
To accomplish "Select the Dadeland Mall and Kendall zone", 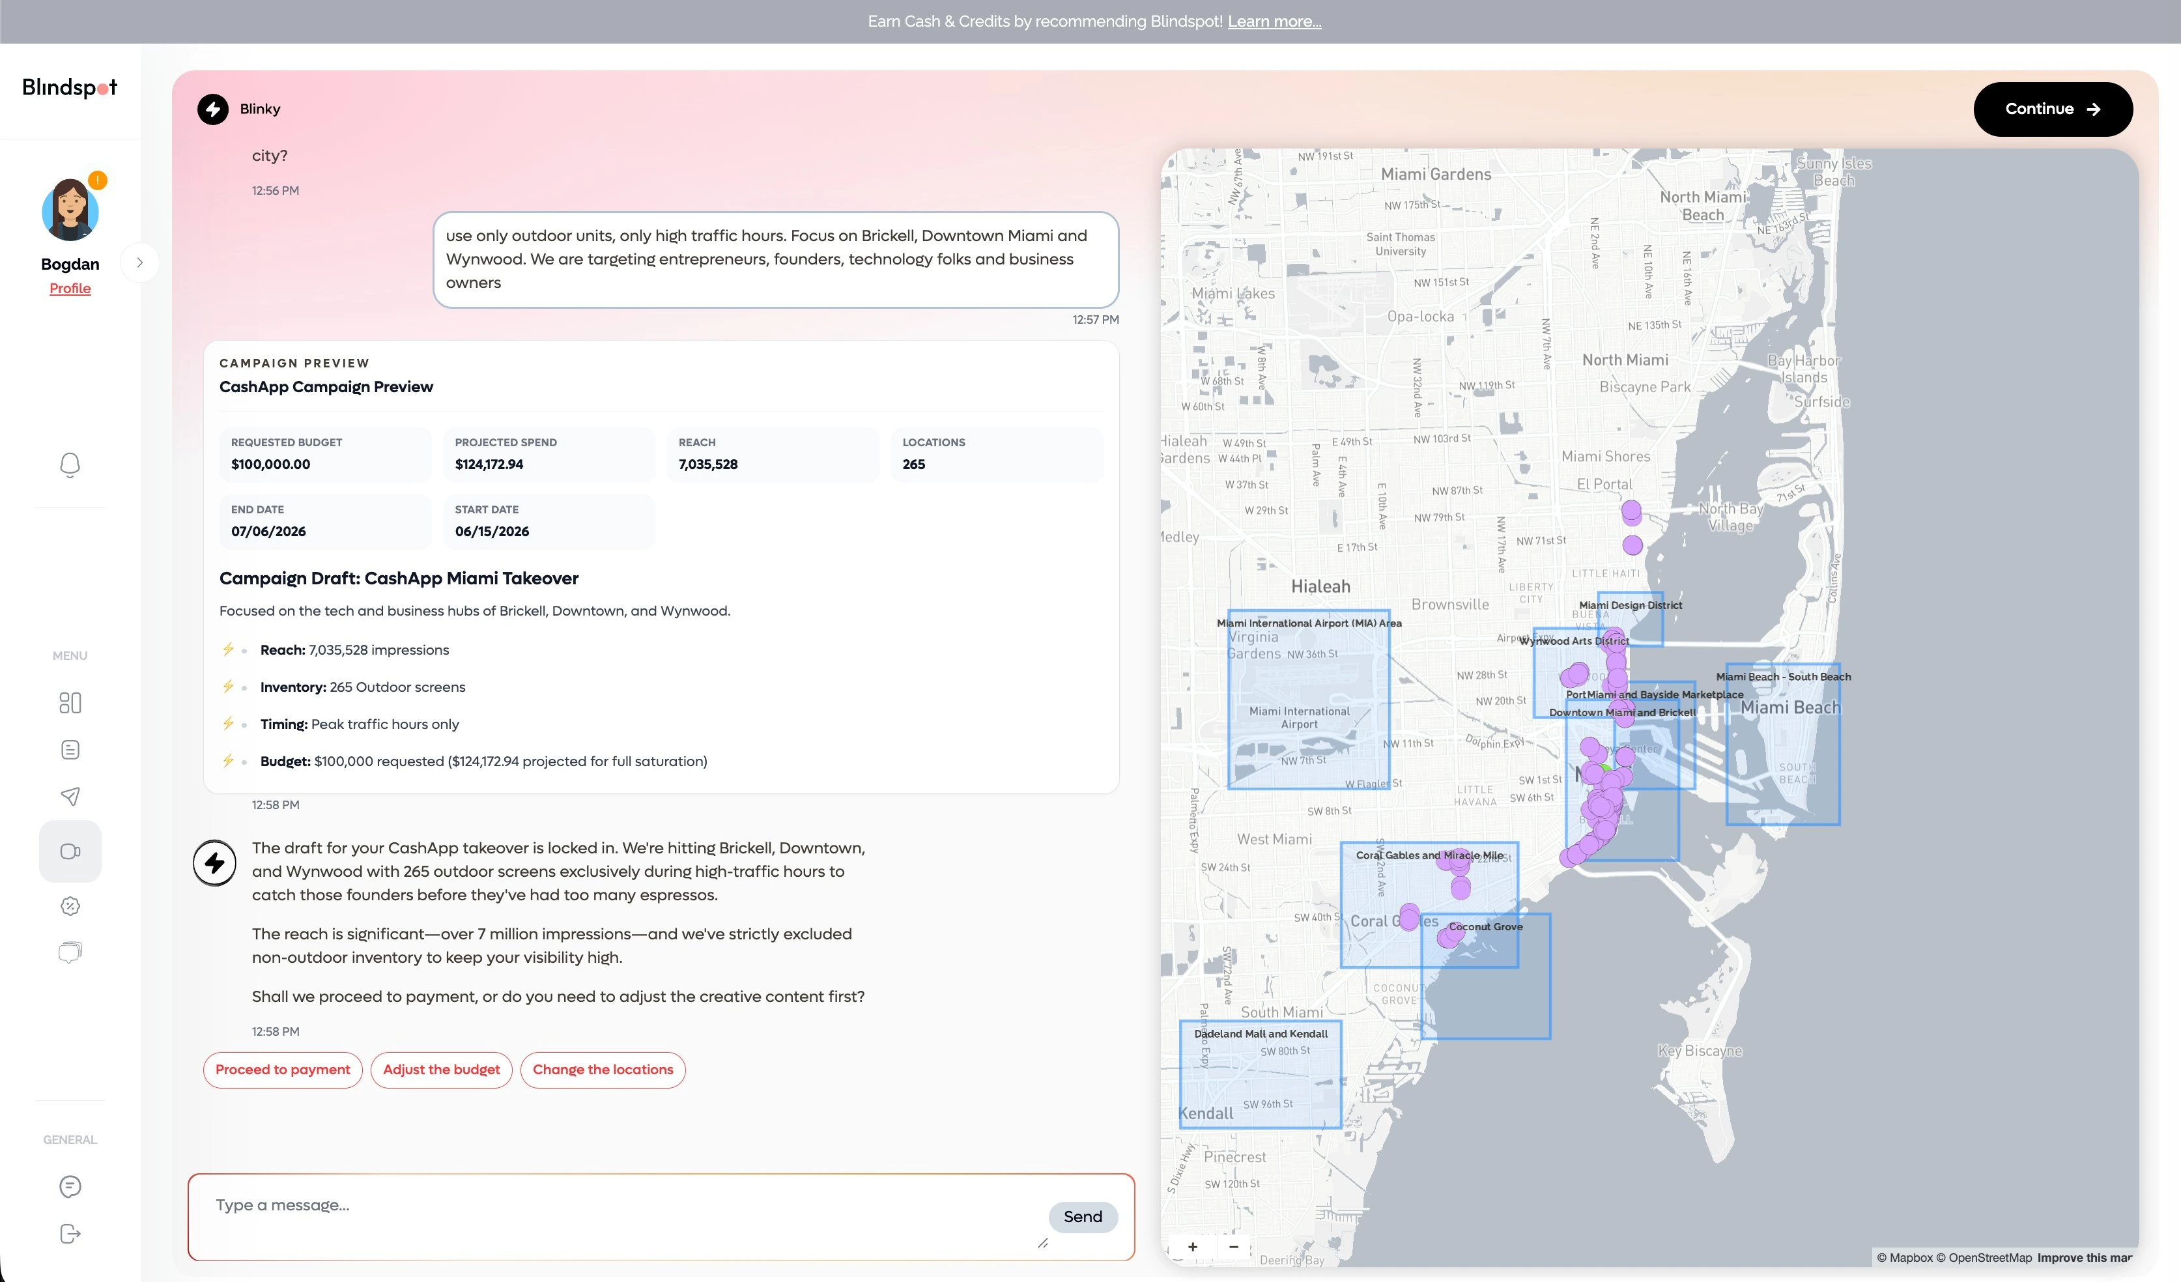I will coord(1261,1074).
